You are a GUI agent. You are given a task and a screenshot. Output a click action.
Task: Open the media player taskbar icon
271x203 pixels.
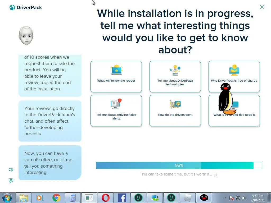point(40,198)
